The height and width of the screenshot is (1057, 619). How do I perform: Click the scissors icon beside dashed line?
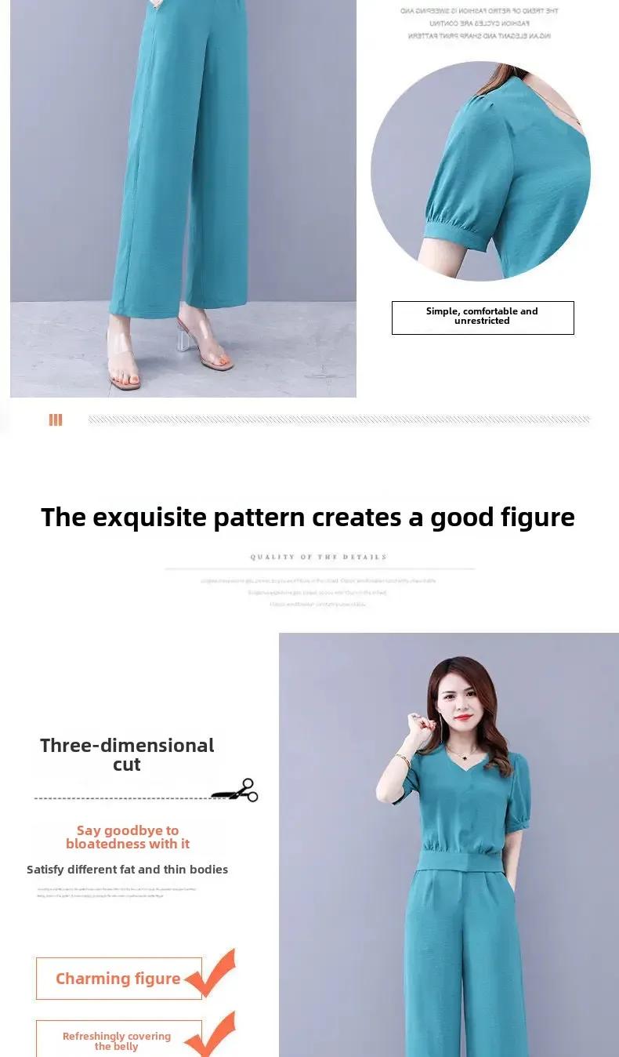235,790
